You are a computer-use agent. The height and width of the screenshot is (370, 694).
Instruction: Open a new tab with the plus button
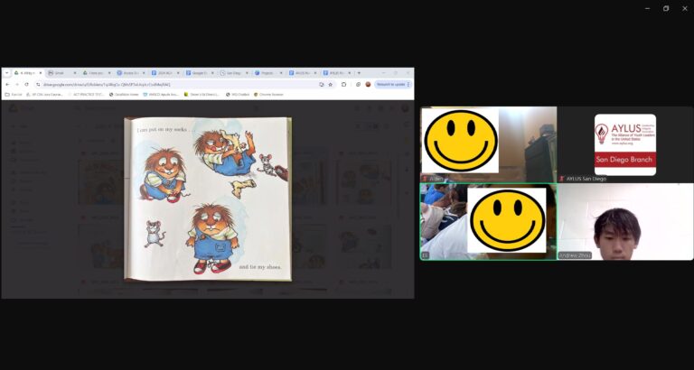359,73
